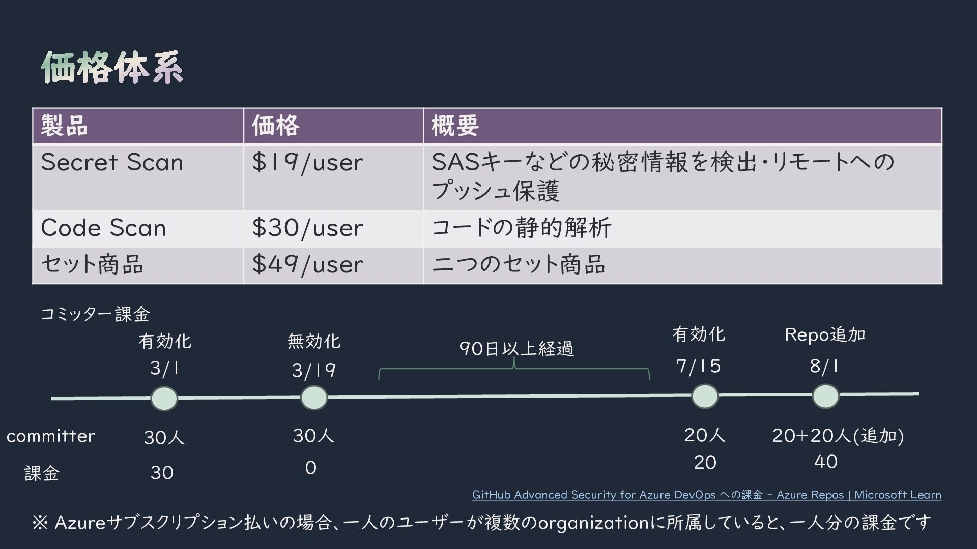Click the 3/19 無効化 timeline marker circle

314,398
